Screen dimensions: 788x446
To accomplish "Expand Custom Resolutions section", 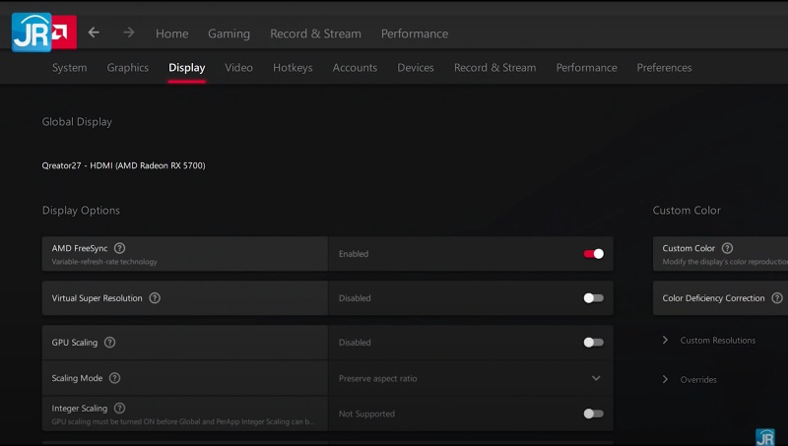I will [709, 340].
